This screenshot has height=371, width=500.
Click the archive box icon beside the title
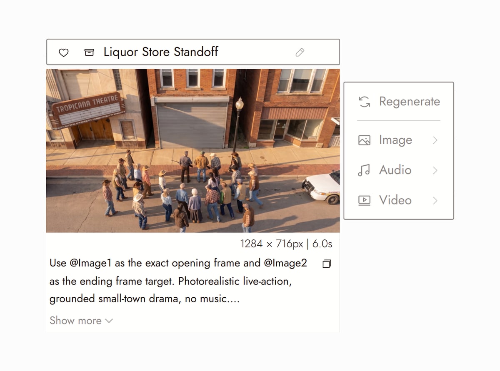point(89,52)
